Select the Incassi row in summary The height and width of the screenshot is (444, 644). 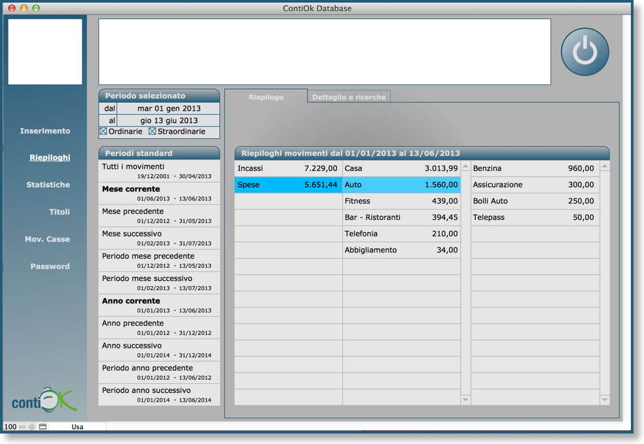(x=287, y=169)
